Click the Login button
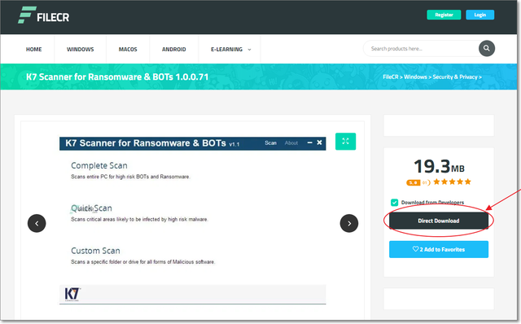The width and height of the screenshot is (521, 324). click(x=479, y=15)
